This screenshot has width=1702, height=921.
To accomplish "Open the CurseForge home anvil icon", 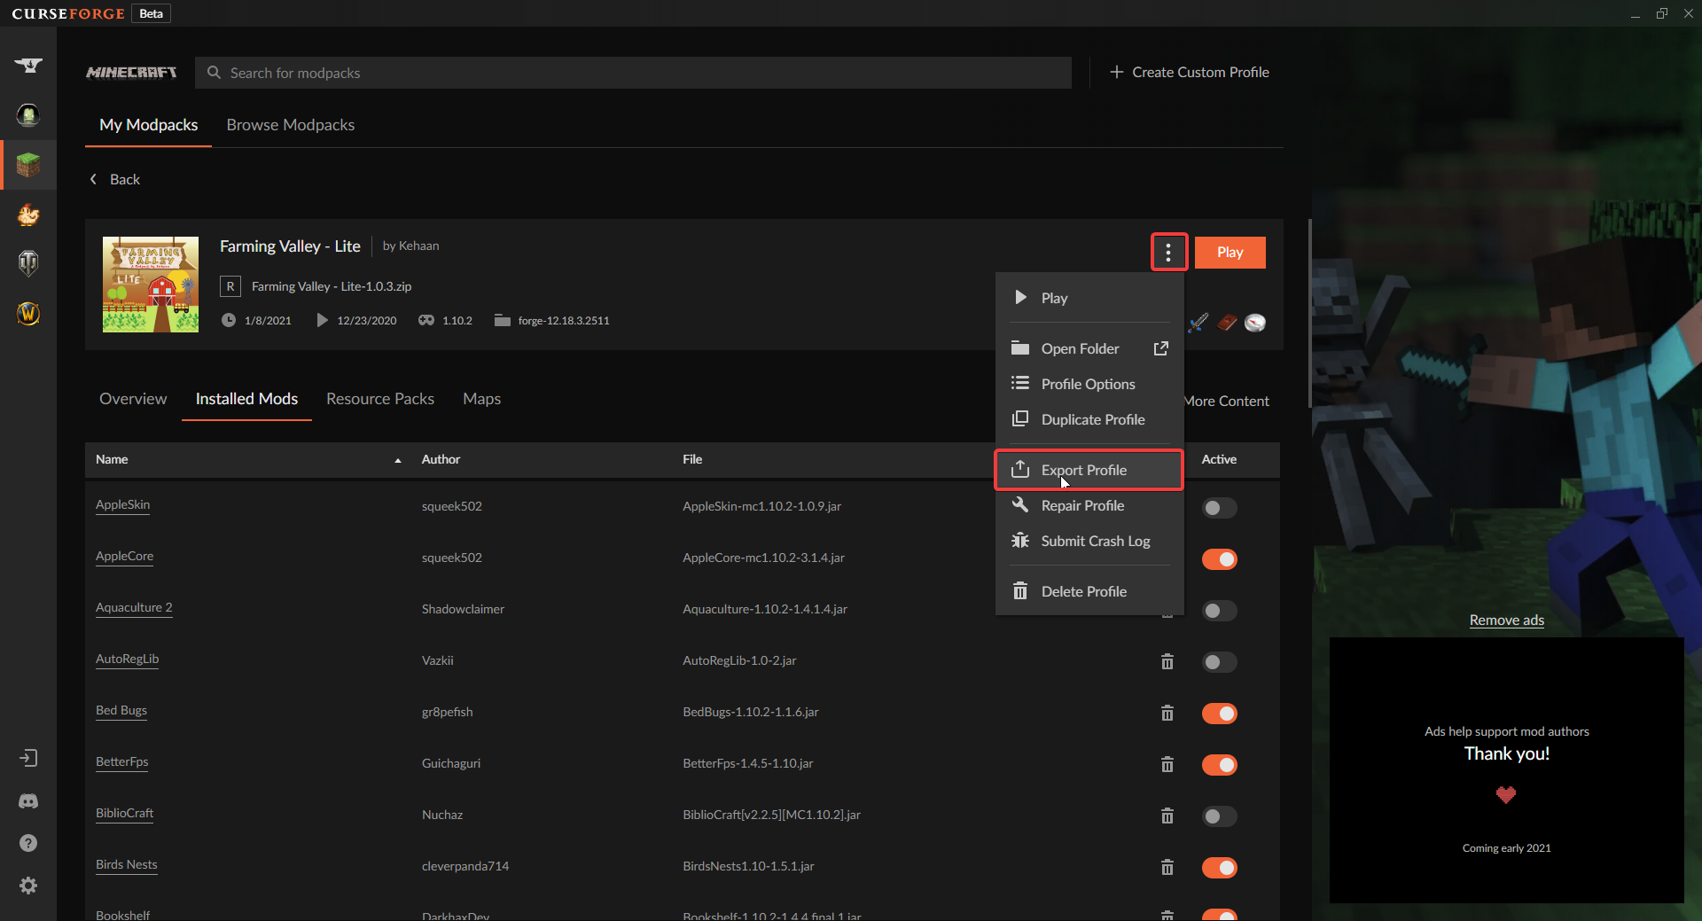I will pyautogui.click(x=28, y=66).
